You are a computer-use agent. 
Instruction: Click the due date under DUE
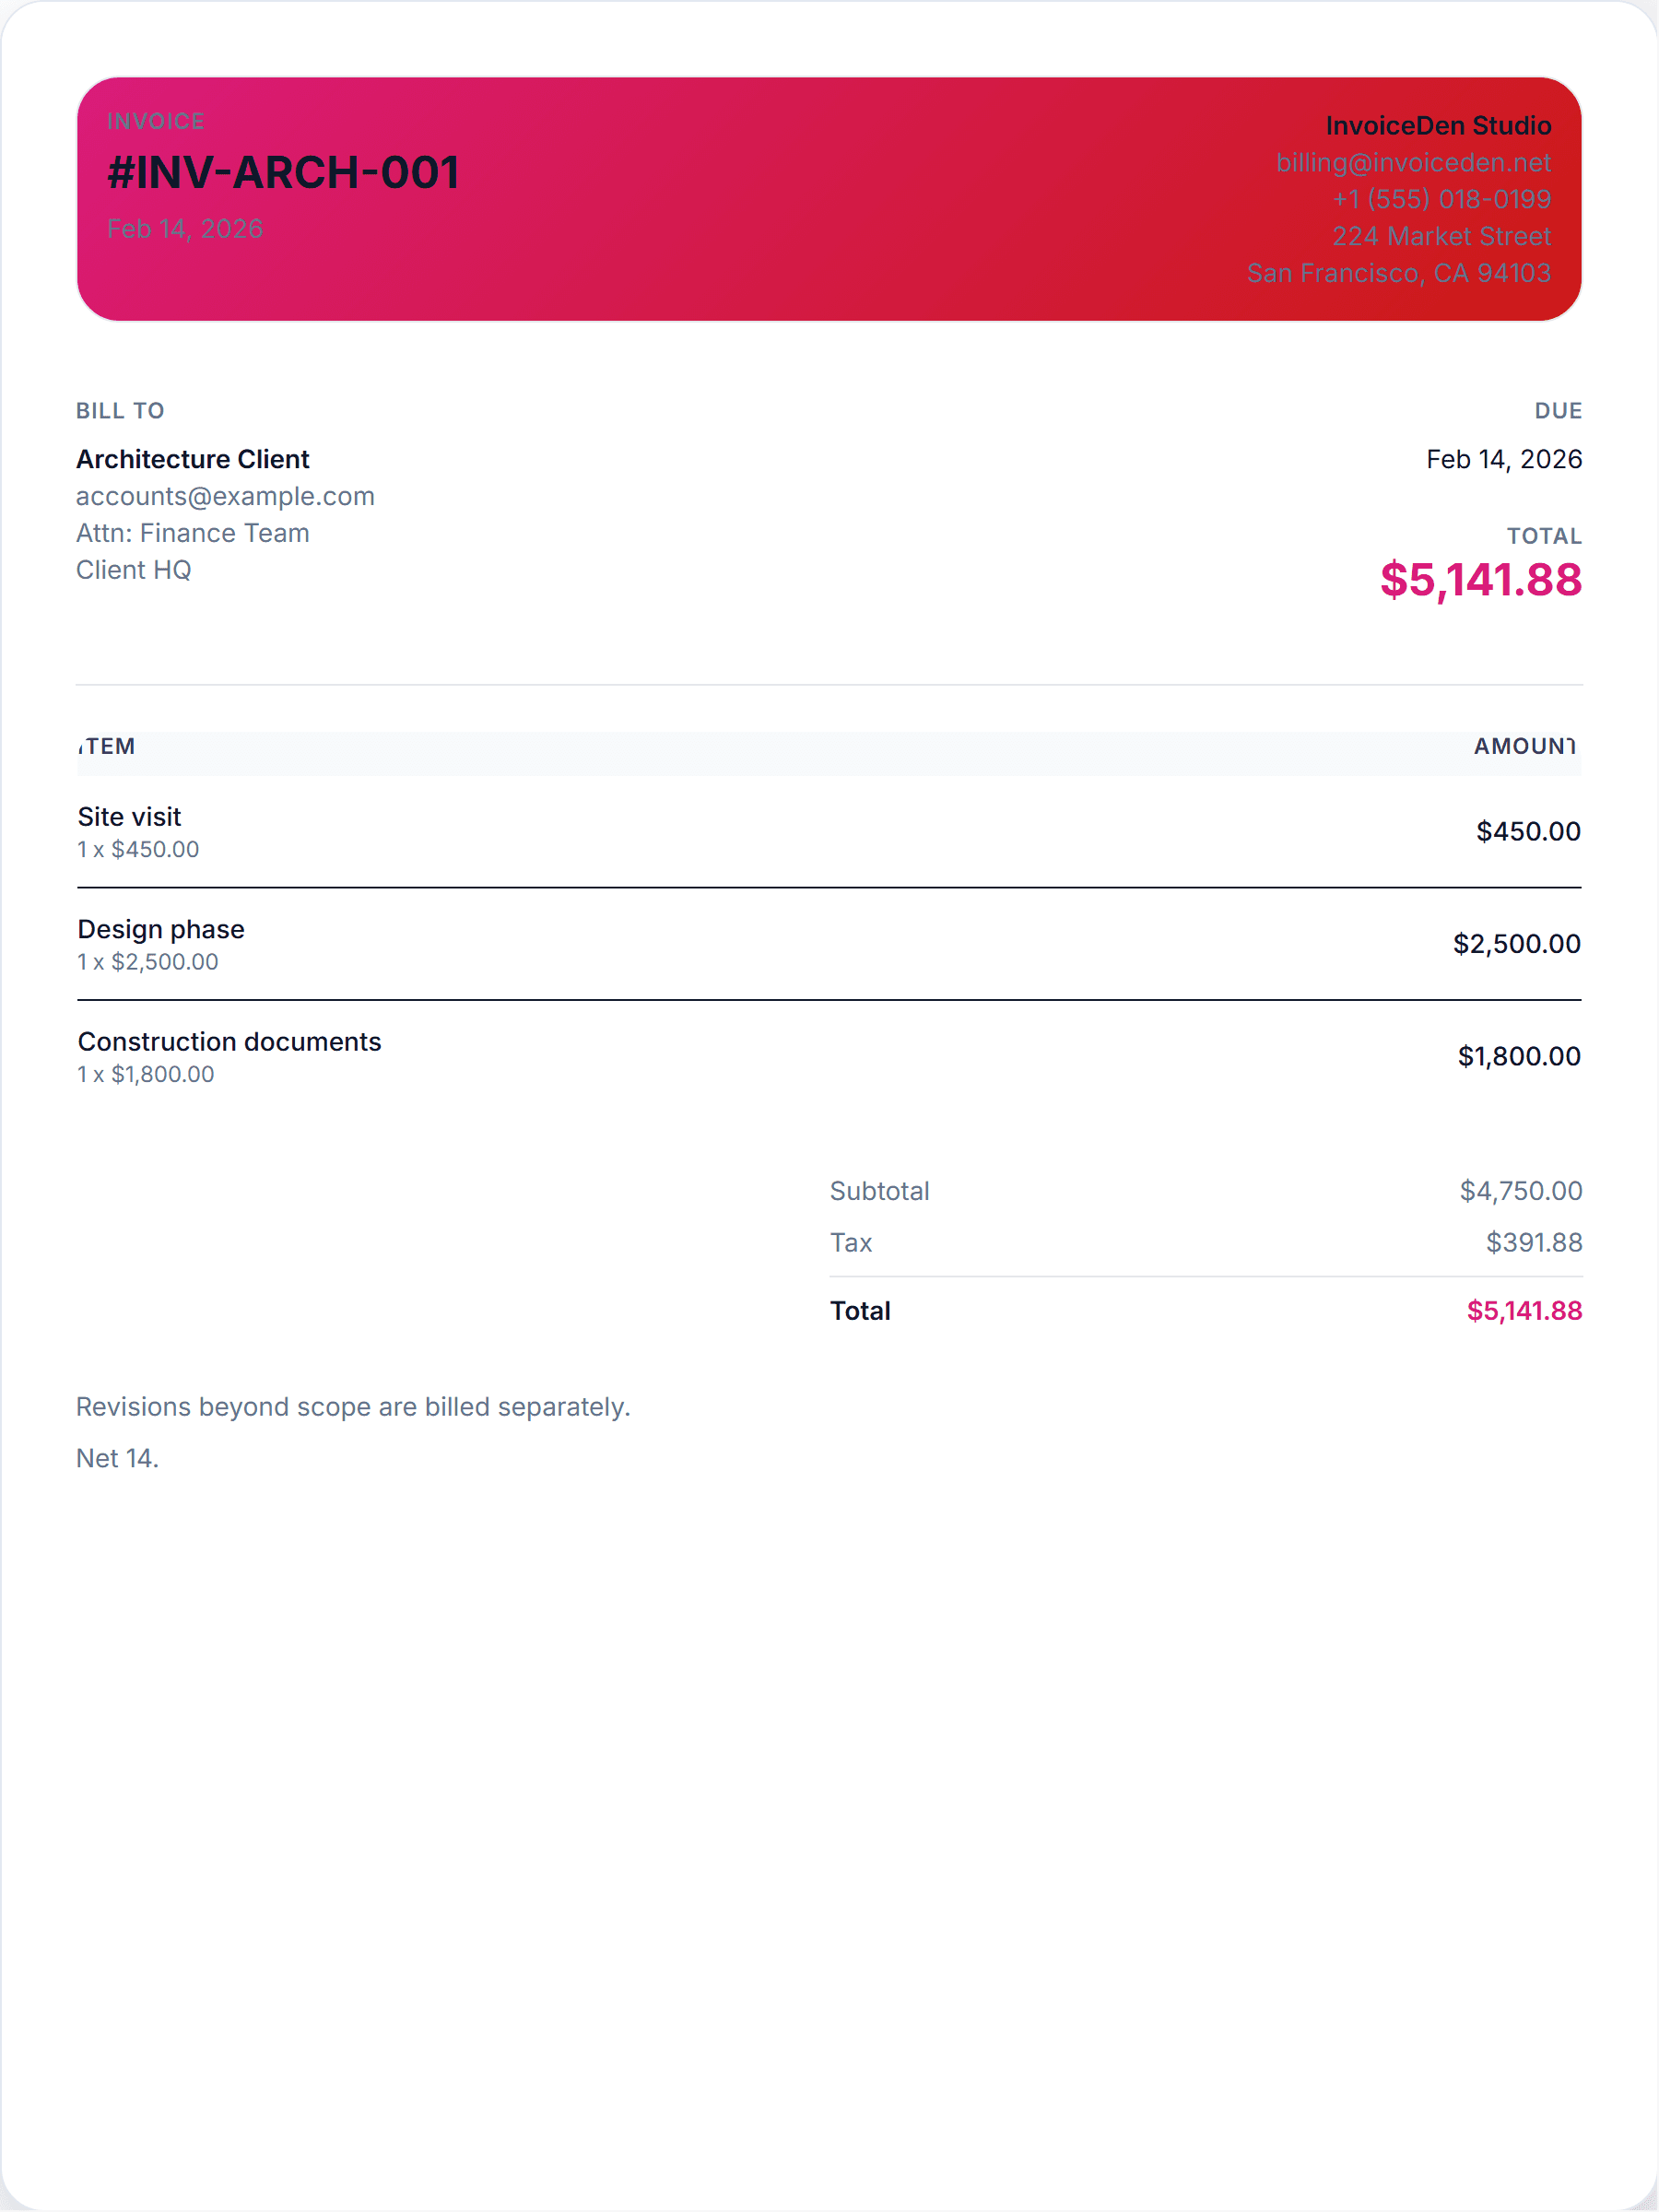click(x=1503, y=459)
